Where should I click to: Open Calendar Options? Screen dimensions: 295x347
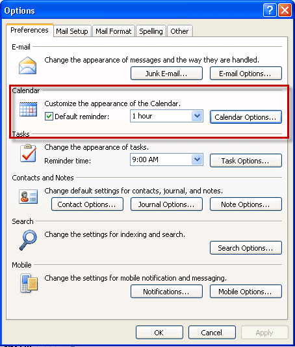tap(246, 117)
